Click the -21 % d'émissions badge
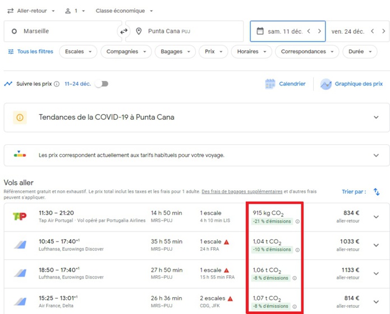This screenshot has width=390, height=314. click(x=272, y=221)
